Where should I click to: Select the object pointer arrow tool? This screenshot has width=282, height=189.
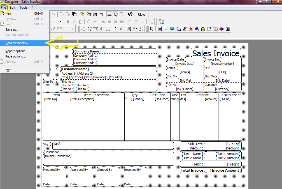152,29
